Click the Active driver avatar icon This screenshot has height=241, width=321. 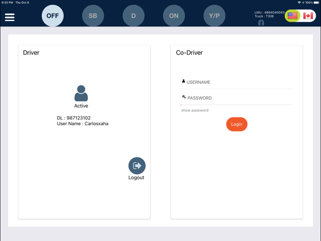(x=81, y=93)
